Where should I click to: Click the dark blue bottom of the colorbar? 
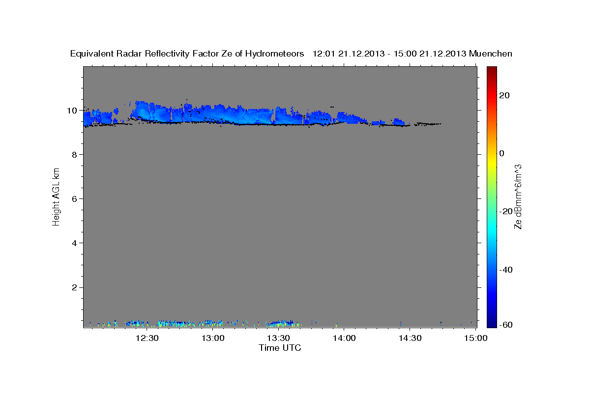(x=492, y=322)
